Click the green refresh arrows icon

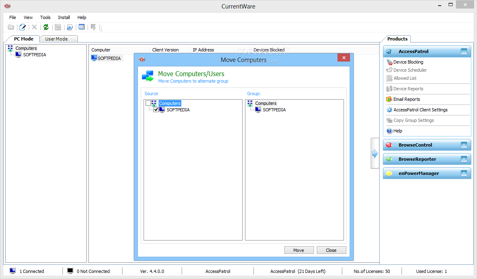pos(46,27)
